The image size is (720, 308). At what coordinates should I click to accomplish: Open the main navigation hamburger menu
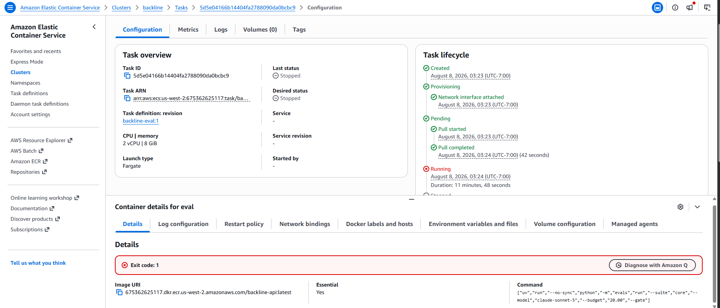[10, 7]
